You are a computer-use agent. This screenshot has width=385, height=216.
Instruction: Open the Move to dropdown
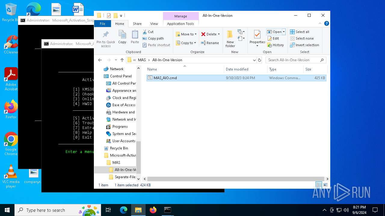186,34
